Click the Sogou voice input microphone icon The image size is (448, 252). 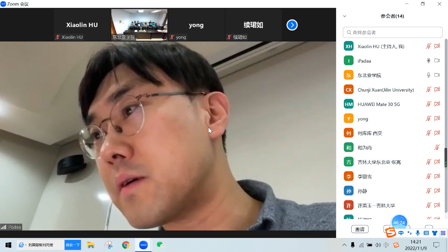pyautogui.click(x=418, y=233)
